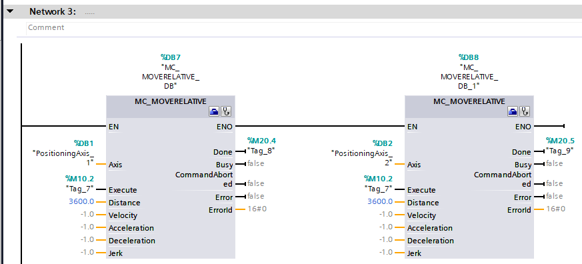
Task: Select "MC_MOVERELATIVE_DB" instance name
Action: click(171, 77)
